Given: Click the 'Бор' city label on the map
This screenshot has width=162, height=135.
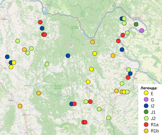Looking at the screenshot, I should pos(87,88).
